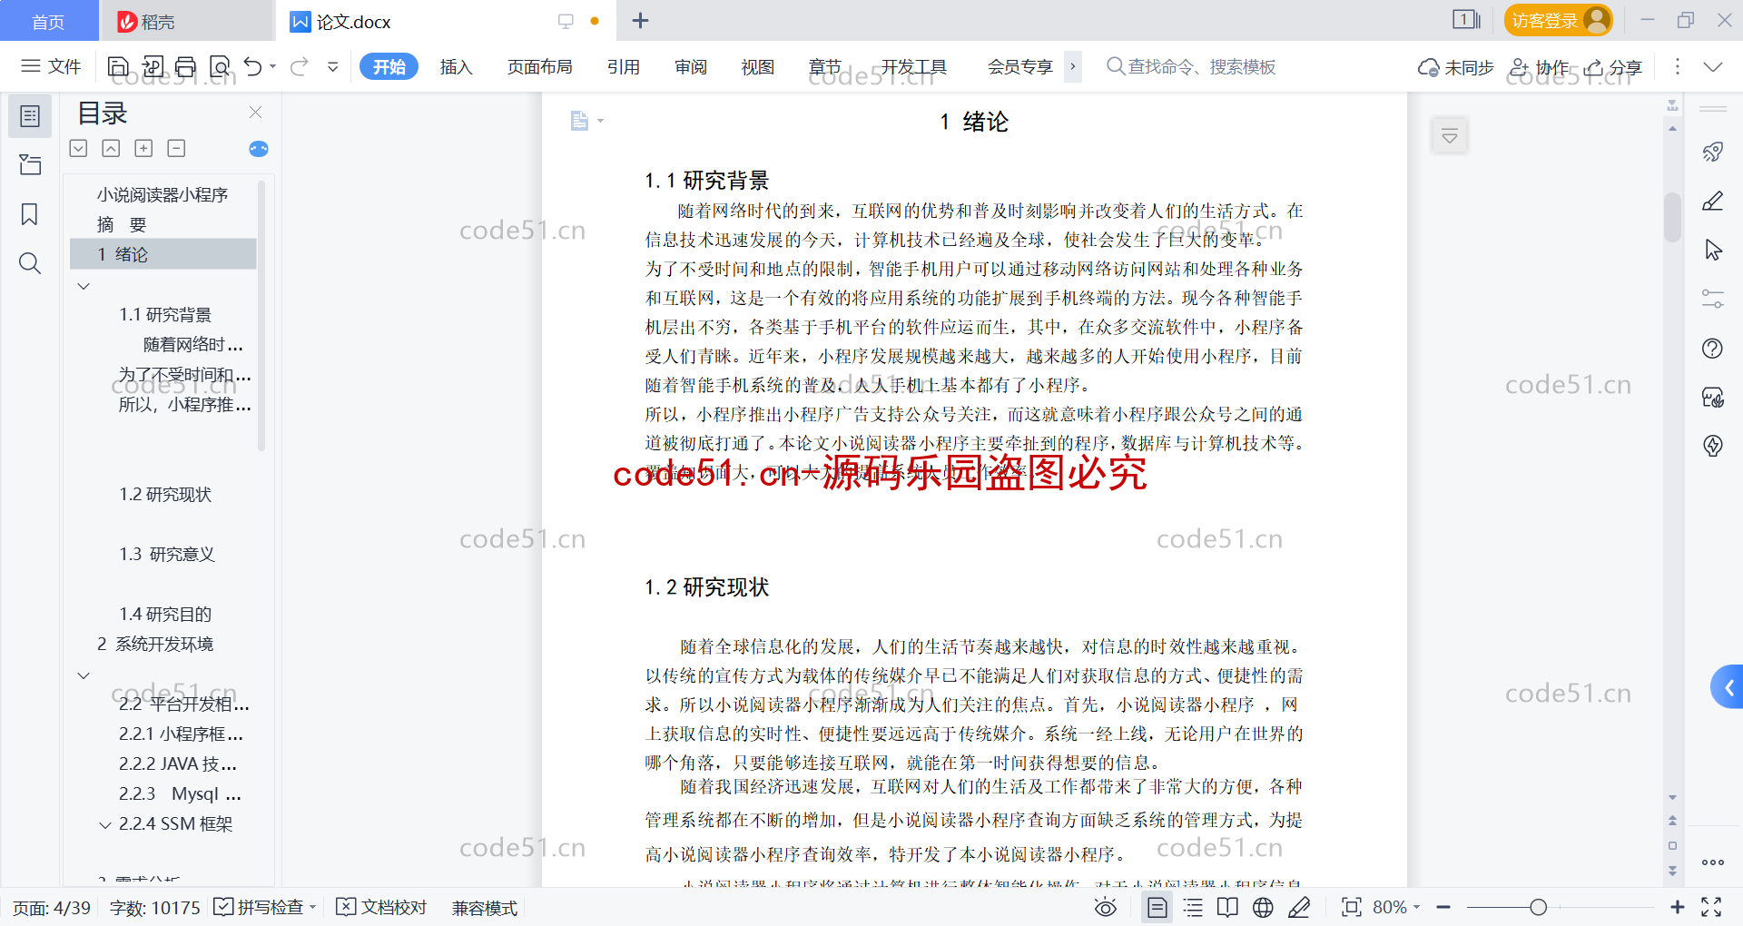Open the help question mark icon
Viewport: 1743px width, 926px height.
1713,348
